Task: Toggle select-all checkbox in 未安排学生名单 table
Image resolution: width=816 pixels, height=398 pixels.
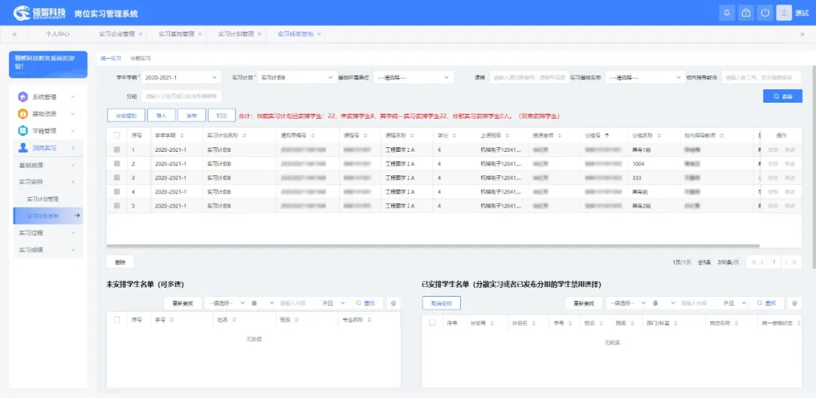Action: [x=116, y=320]
